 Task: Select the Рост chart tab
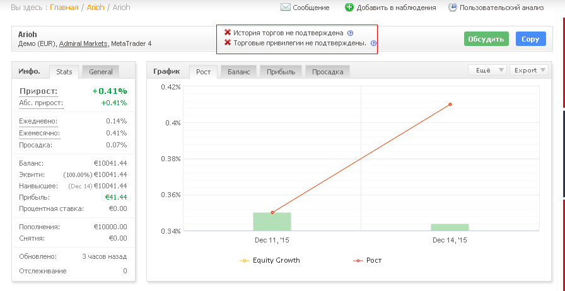click(203, 72)
